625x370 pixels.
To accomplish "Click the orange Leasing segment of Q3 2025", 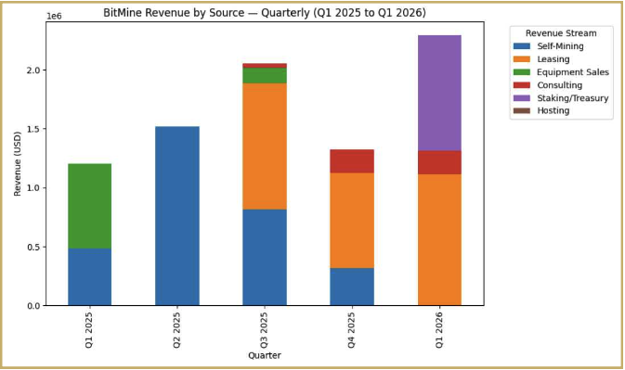I will click(265, 147).
